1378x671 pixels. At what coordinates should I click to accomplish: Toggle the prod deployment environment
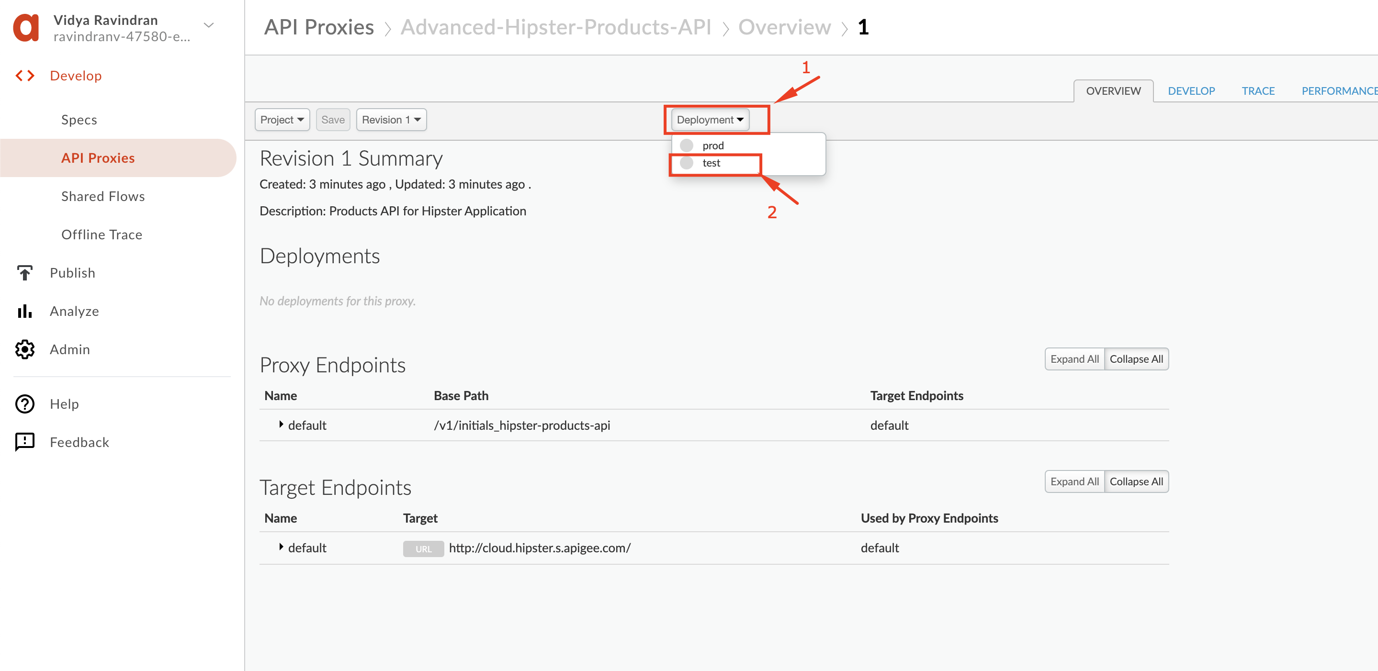click(686, 145)
